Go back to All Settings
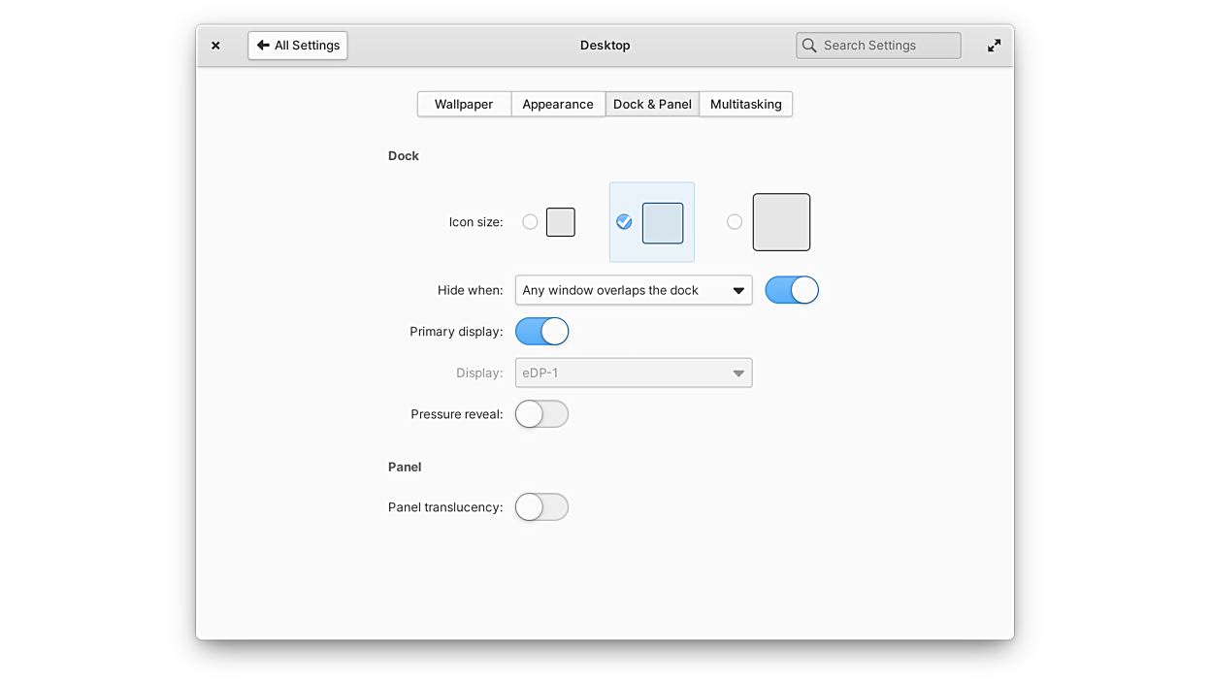This screenshot has height=681, width=1211. tap(298, 46)
